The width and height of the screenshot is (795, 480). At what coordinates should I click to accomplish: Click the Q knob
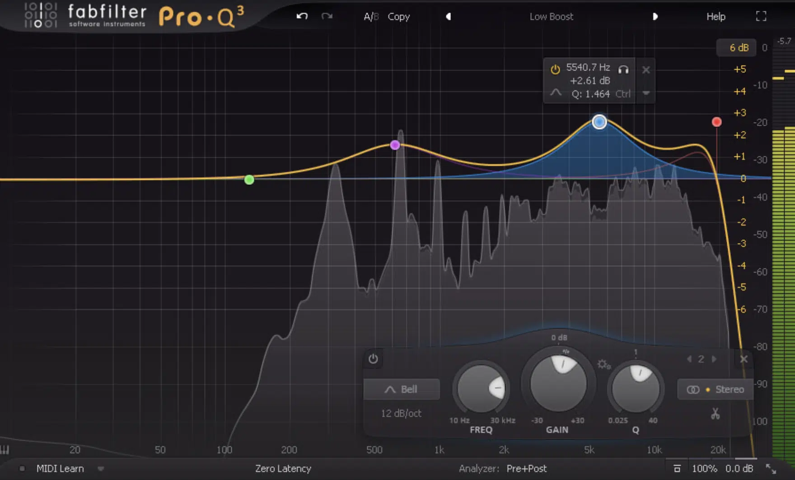636,388
